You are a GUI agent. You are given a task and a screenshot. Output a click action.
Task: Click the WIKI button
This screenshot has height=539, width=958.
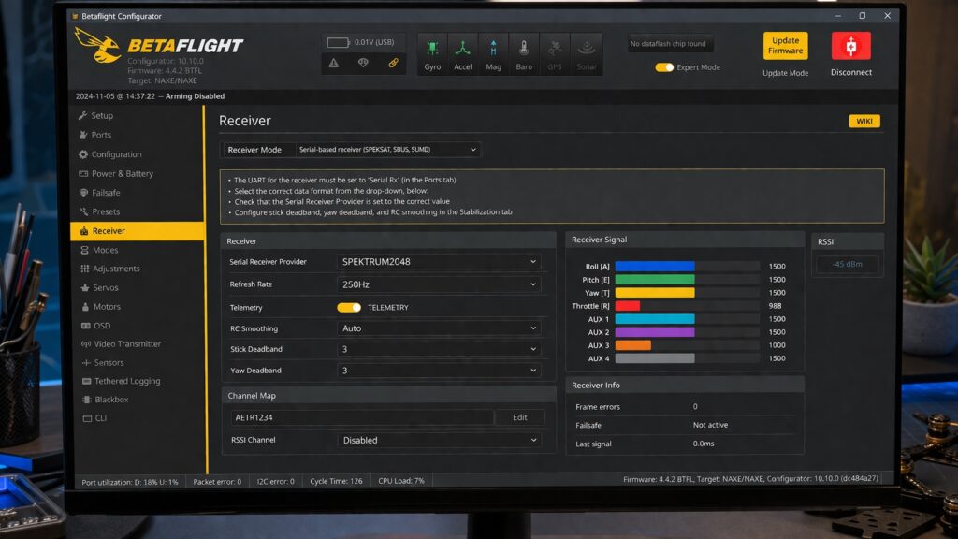point(864,121)
